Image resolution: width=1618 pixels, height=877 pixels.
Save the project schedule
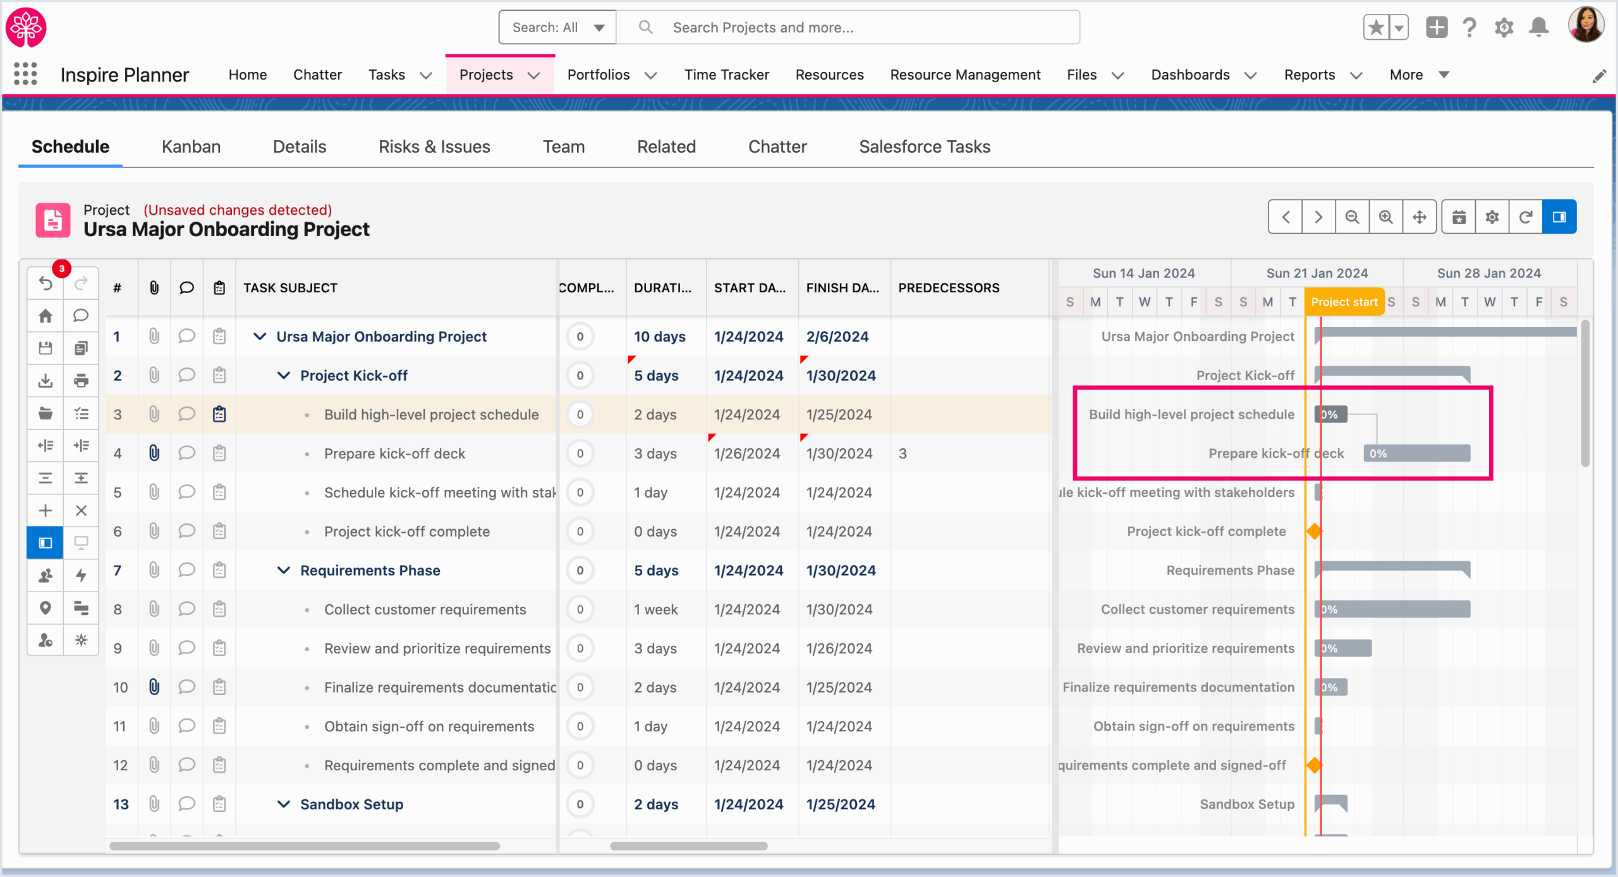pyautogui.click(x=45, y=348)
